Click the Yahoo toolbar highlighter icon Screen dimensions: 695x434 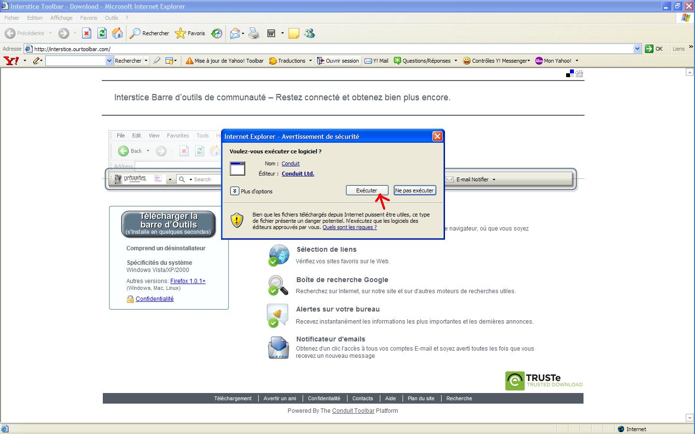click(x=156, y=61)
